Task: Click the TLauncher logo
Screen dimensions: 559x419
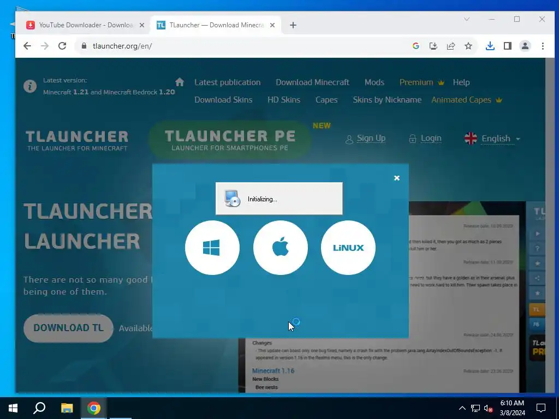Action: (77, 140)
